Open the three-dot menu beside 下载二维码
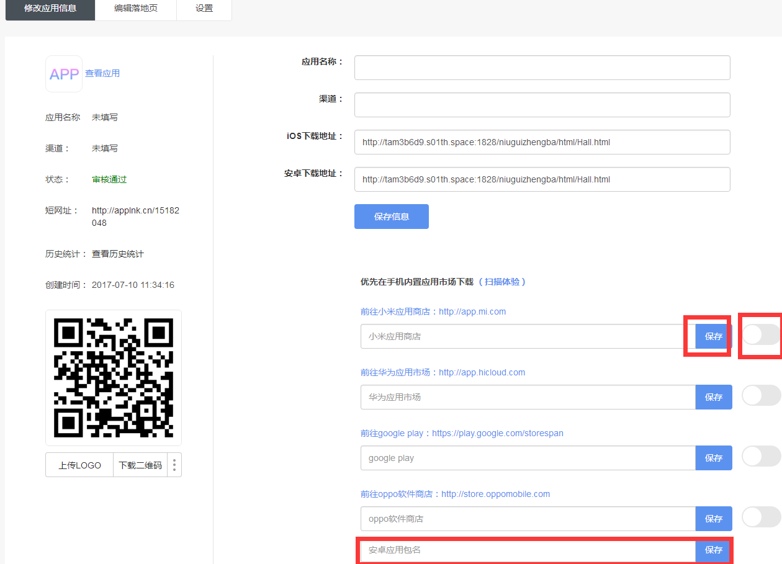Image resolution: width=782 pixels, height=564 pixels. (174, 465)
